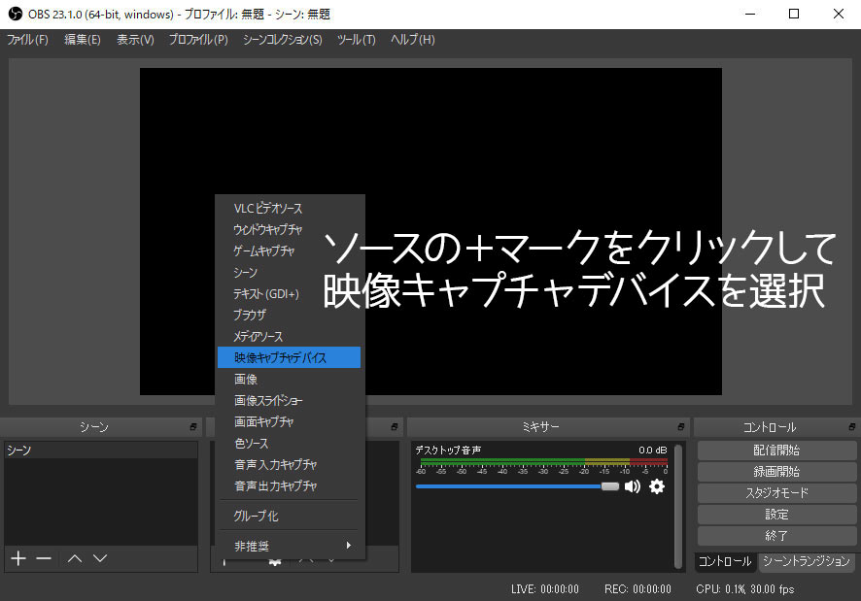Adjust the デスクトップ音声 volume slider

pos(517,486)
